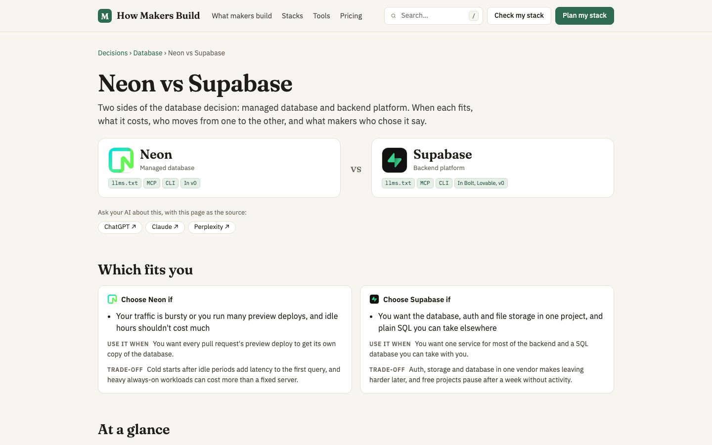712x445 pixels.
Task: Click the large Neon logo icon
Action: click(121, 160)
